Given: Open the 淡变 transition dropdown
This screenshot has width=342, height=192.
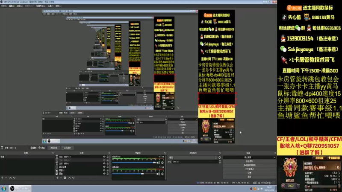Looking at the screenshot, I should coord(193,157).
